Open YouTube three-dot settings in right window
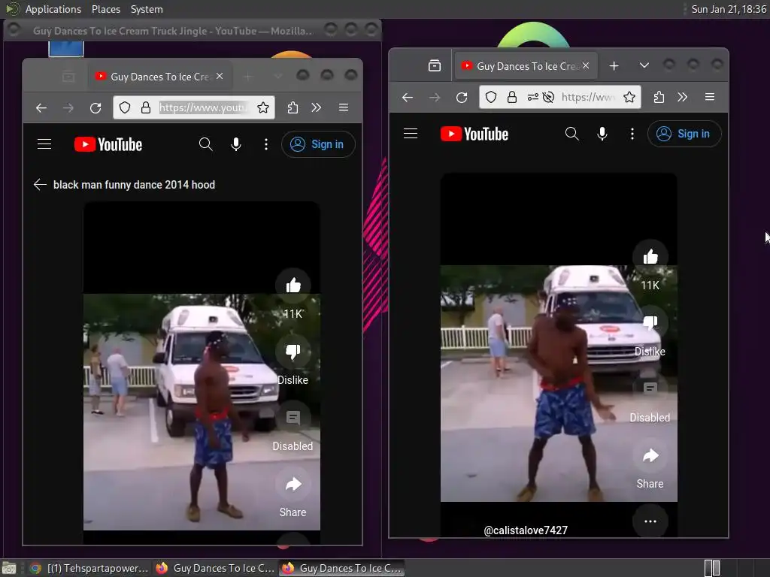770x577 pixels. coord(632,134)
